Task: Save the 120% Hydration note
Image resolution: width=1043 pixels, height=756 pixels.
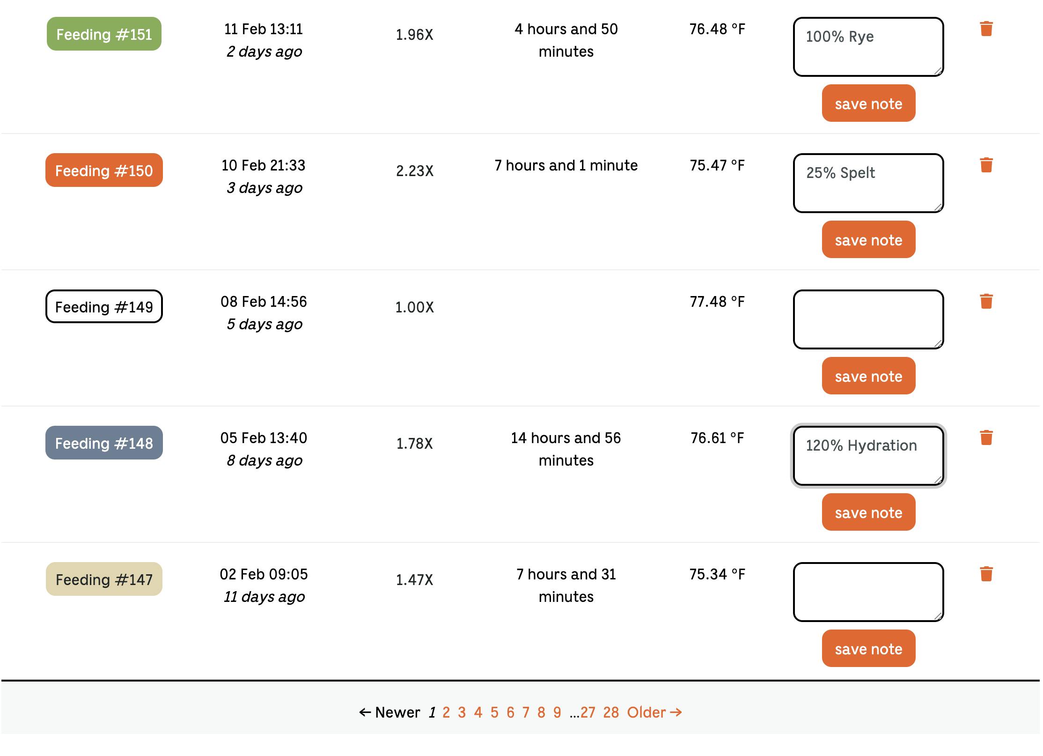Action: point(868,512)
